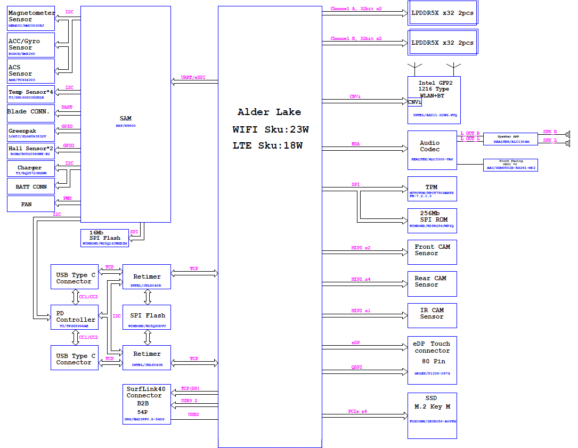Click the Magnetometer Sensor block

point(31,19)
